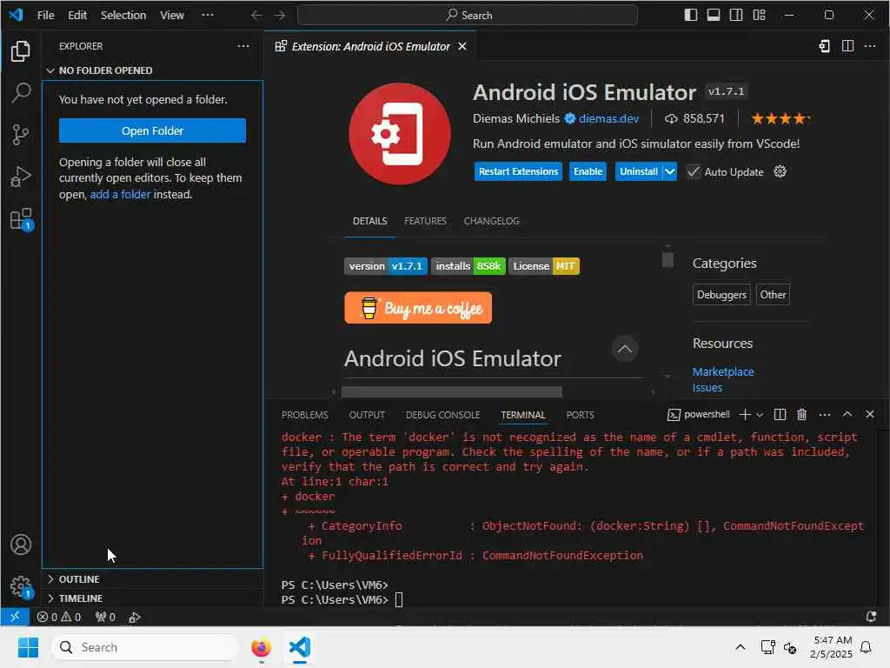The height and width of the screenshot is (668, 890).
Task: Maximize the panel size chevron
Action: pos(847,415)
